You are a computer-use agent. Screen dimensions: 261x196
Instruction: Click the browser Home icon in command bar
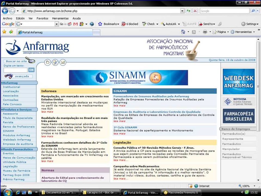click(183, 32)
